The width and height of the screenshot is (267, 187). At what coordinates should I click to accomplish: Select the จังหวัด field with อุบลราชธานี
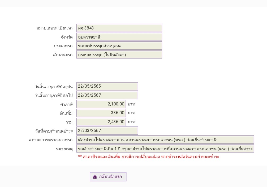tap(119, 37)
